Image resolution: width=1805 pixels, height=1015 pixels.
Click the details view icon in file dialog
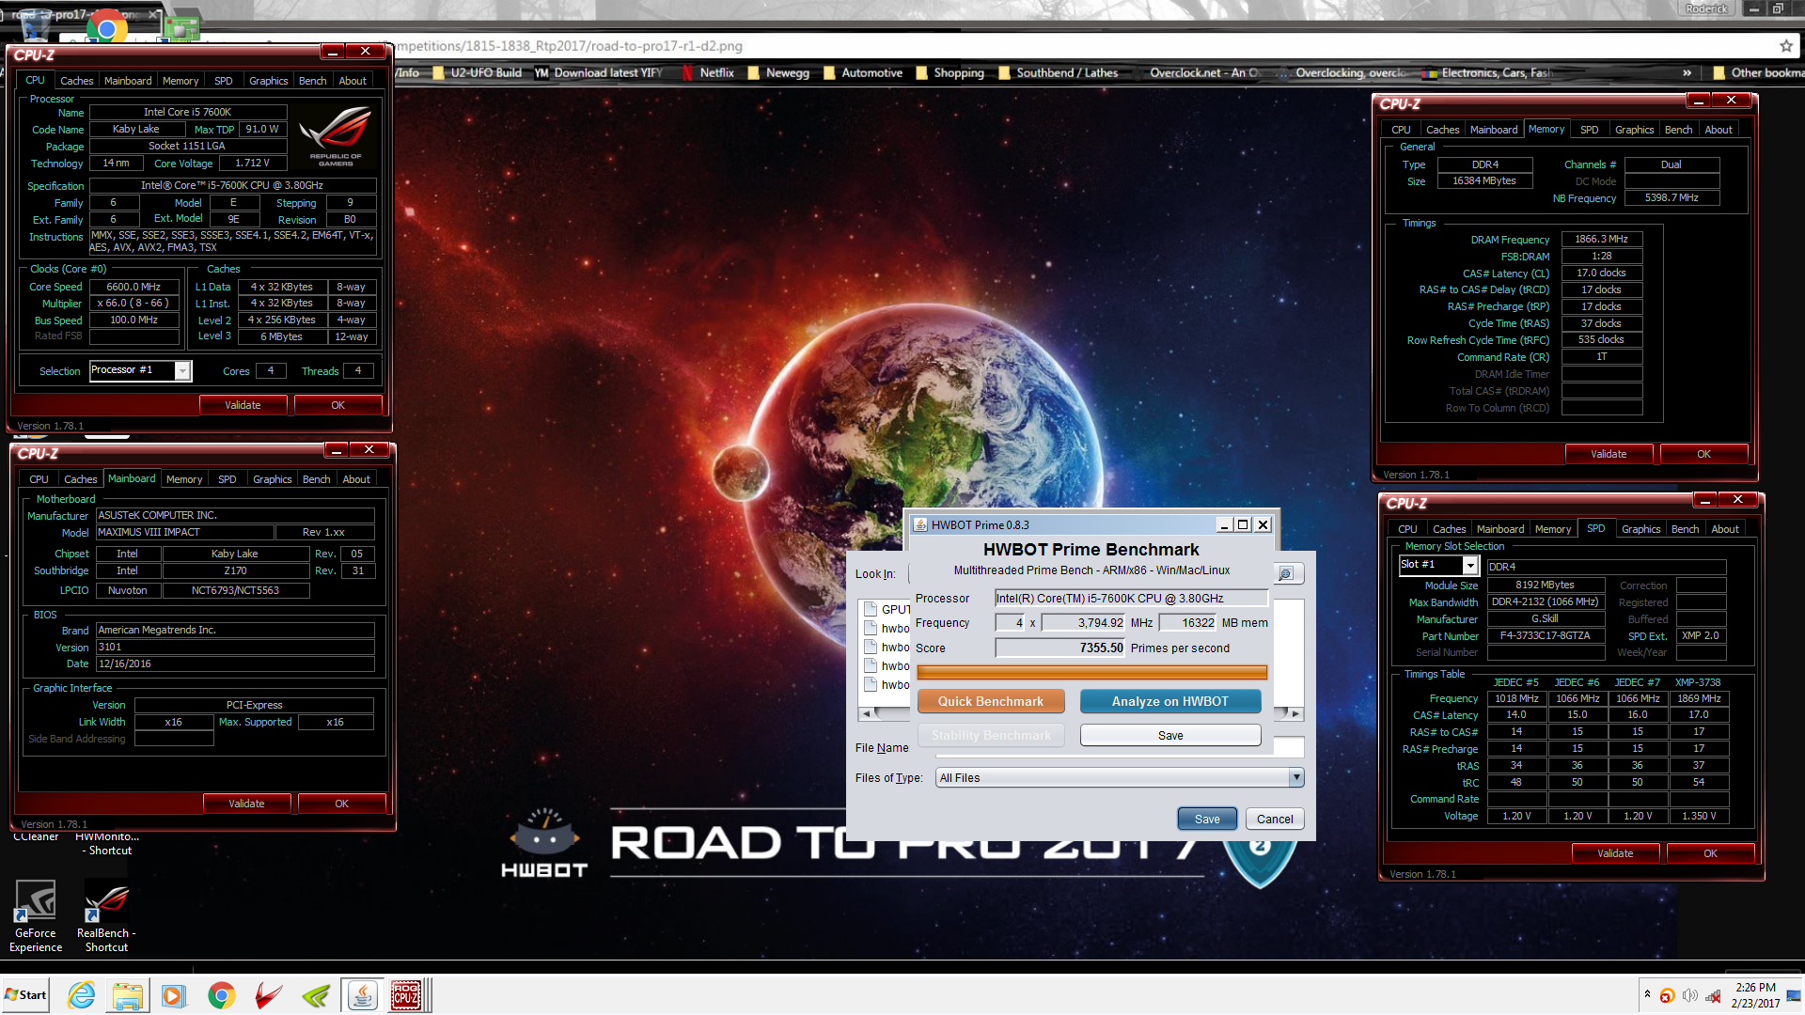(1285, 573)
